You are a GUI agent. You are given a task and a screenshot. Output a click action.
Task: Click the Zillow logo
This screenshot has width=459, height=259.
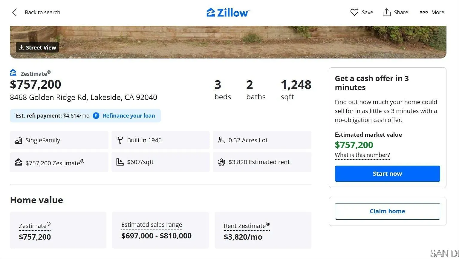click(228, 13)
